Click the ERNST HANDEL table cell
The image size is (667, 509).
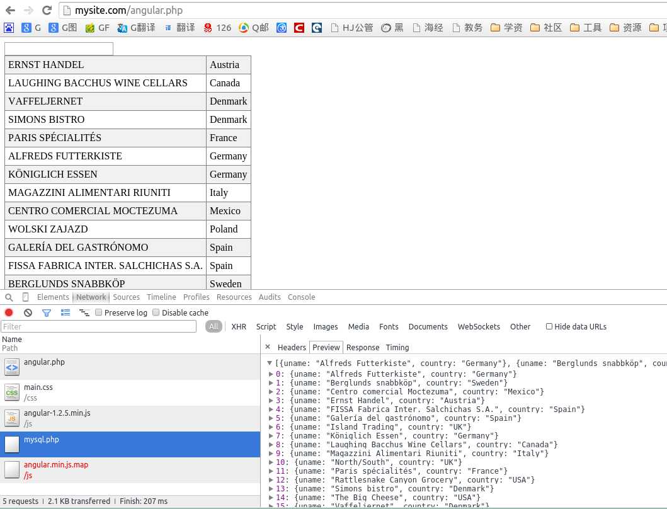[105, 65]
